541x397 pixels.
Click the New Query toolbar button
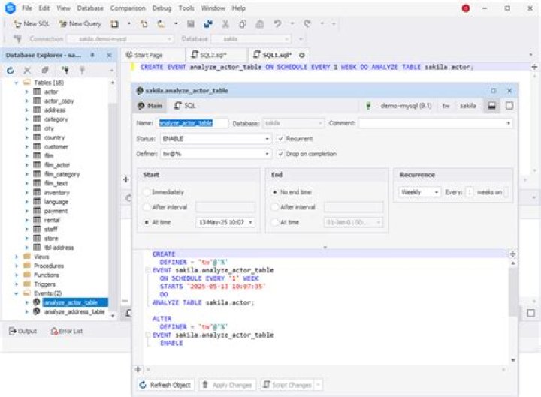80,23
